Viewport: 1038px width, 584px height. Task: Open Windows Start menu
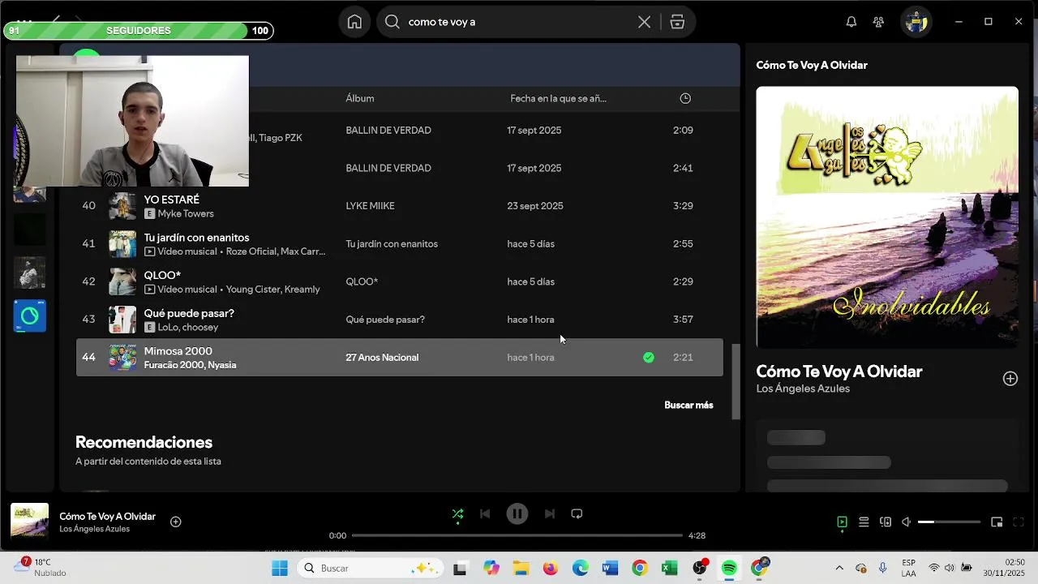tap(279, 569)
